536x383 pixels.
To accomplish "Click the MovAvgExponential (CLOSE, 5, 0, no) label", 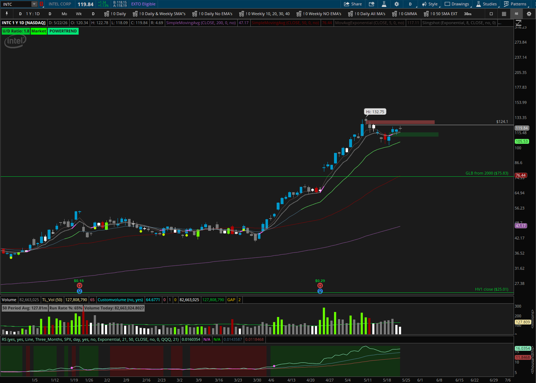I will (x=369, y=22).
